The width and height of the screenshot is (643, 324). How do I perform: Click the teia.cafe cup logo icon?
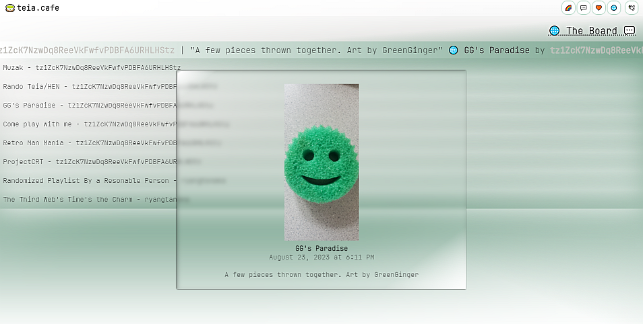pyautogui.click(x=10, y=8)
